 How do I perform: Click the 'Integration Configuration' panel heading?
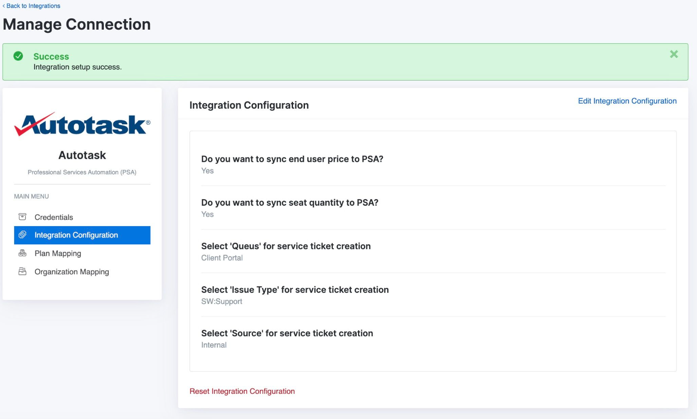click(249, 105)
